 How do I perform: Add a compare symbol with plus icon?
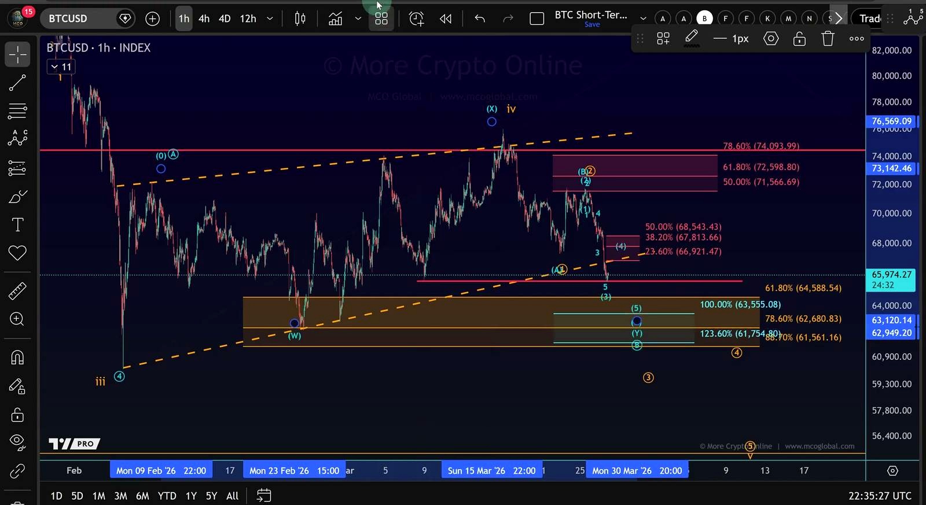click(x=152, y=19)
